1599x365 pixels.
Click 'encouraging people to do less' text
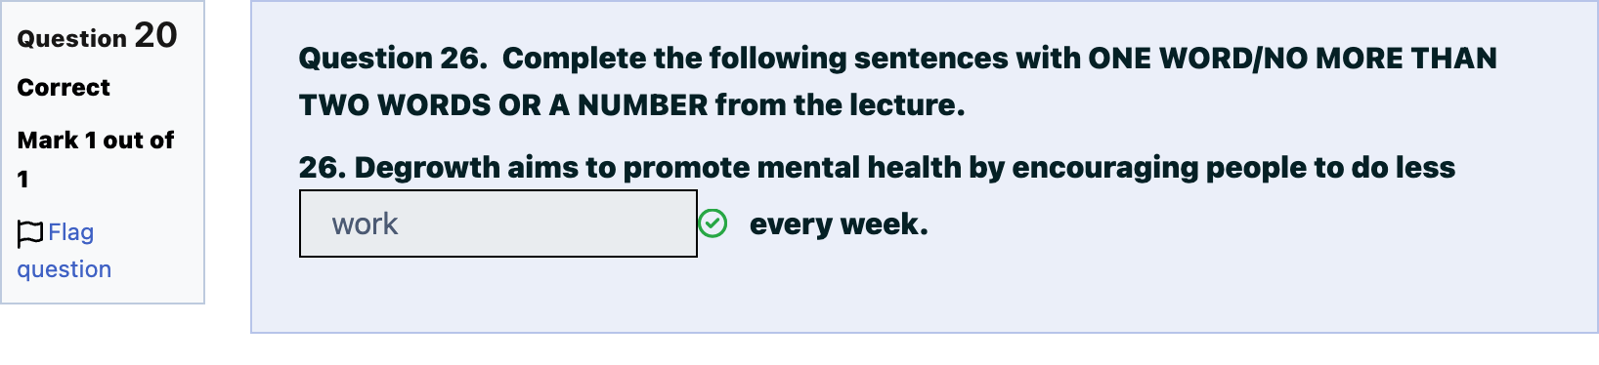[x=1233, y=168]
